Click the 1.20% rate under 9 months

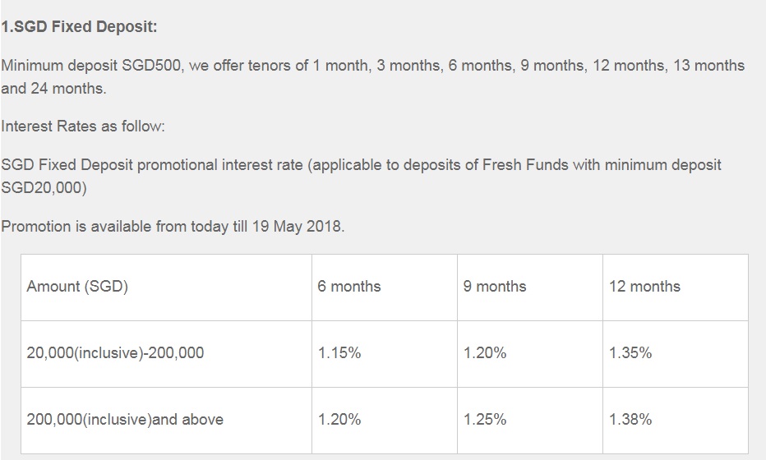485,353
